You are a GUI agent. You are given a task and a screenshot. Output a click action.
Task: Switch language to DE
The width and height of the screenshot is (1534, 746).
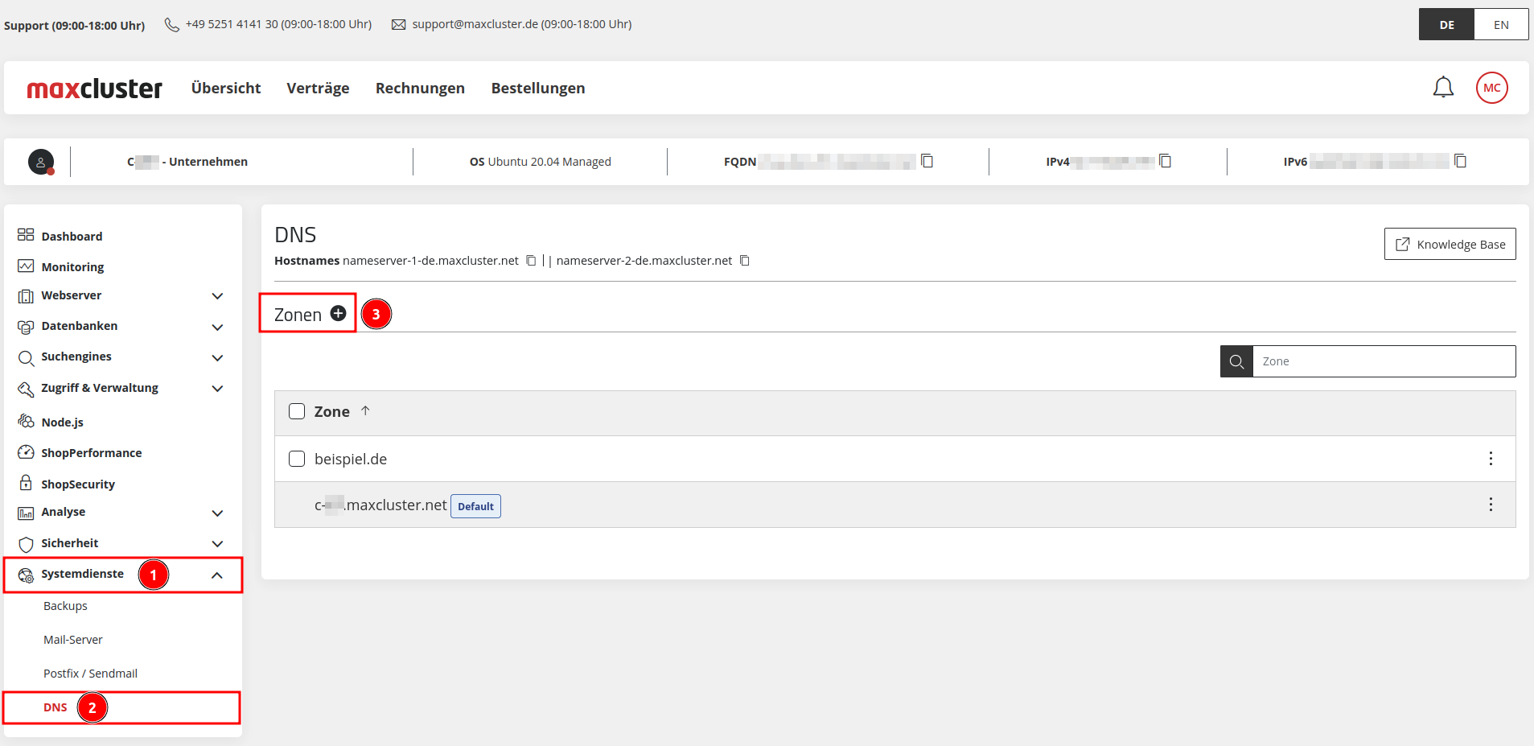tap(1446, 24)
